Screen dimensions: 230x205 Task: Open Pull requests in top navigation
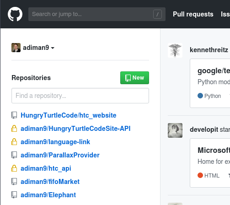click(193, 14)
